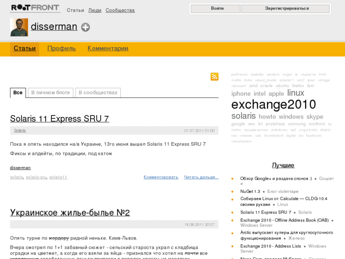The image size is (345, 259).
Task: Open Собираем Linux от Calculate article
Action: (284, 201)
